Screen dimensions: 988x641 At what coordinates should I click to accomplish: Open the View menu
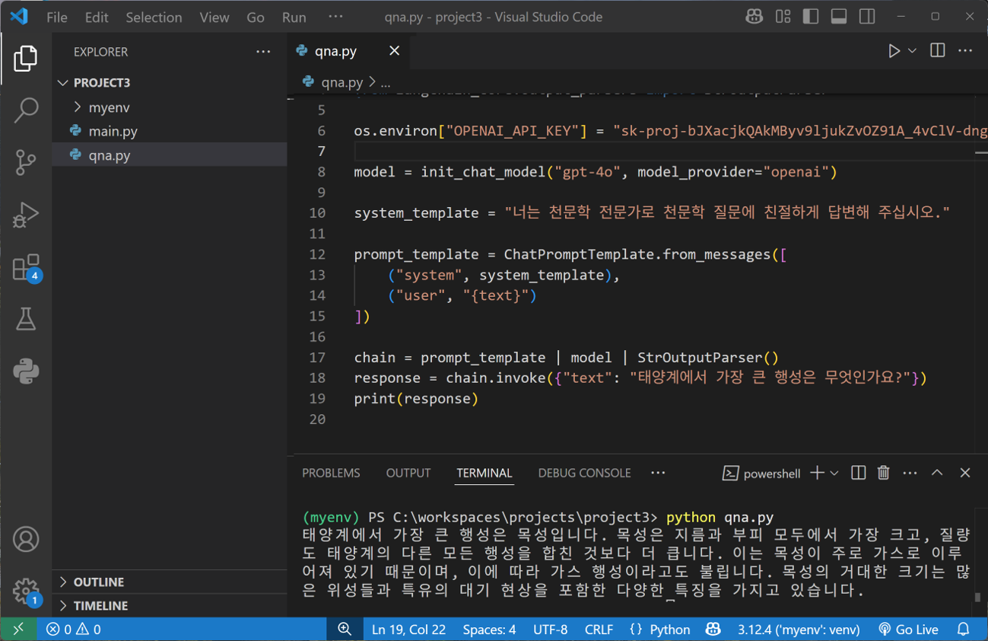coord(214,17)
